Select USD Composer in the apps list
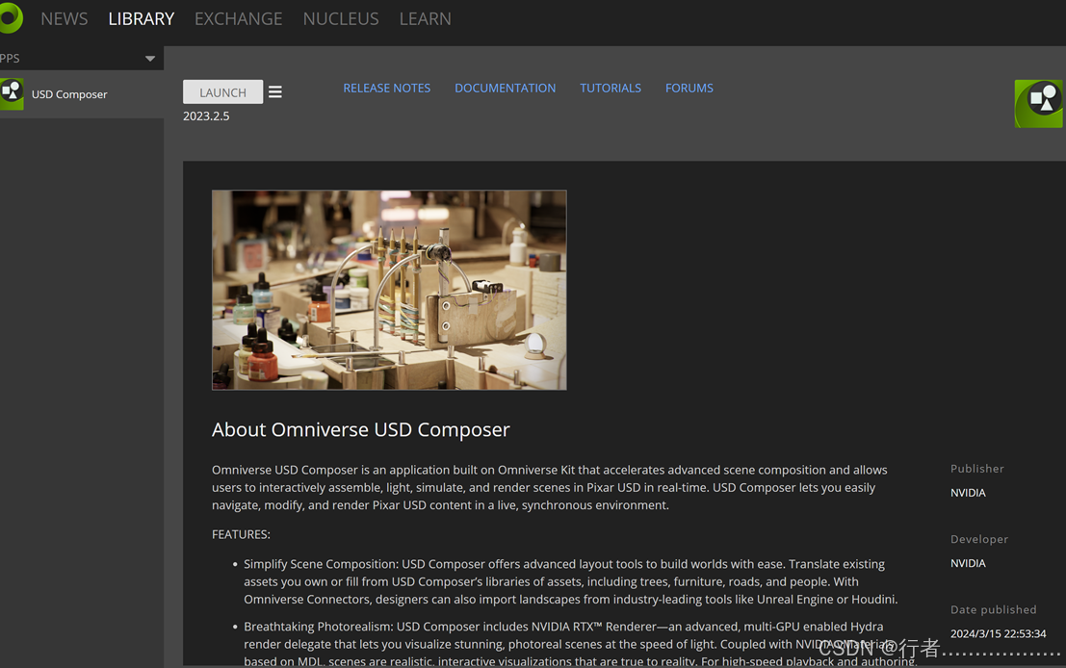This screenshot has width=1066, height=668. pos(69,94)
